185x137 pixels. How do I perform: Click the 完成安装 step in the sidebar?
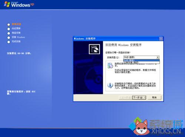[x=16, y=41]
